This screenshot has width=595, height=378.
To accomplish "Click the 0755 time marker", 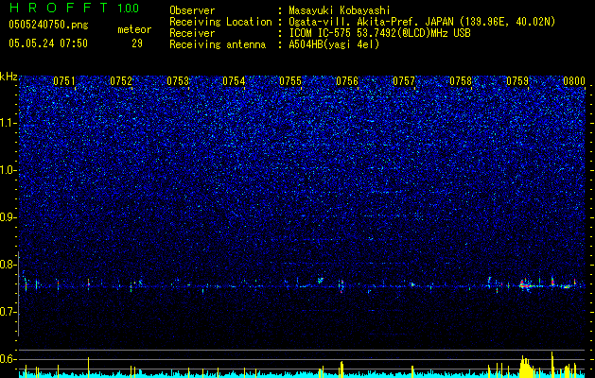I will coord(290,80).
